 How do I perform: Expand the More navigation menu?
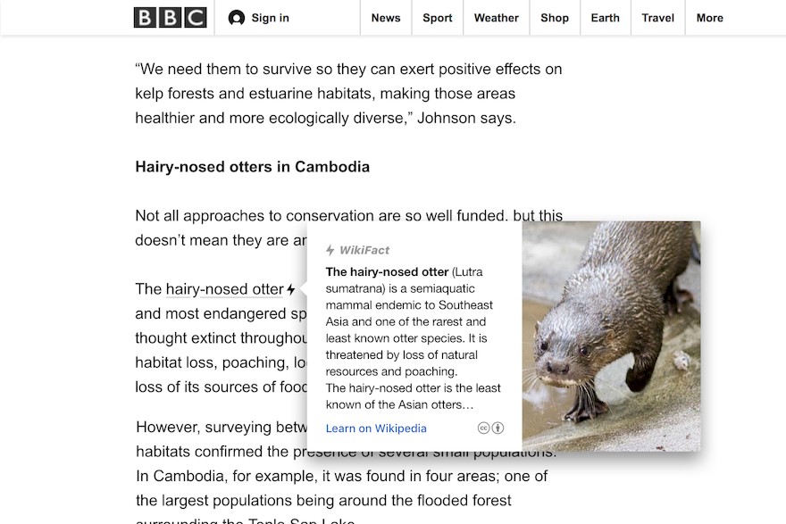pos(710,18)
